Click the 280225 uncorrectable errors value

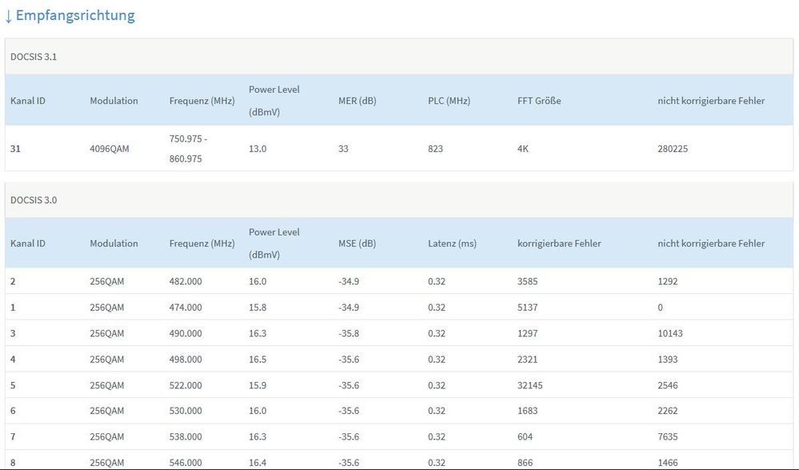pos(673,149)
